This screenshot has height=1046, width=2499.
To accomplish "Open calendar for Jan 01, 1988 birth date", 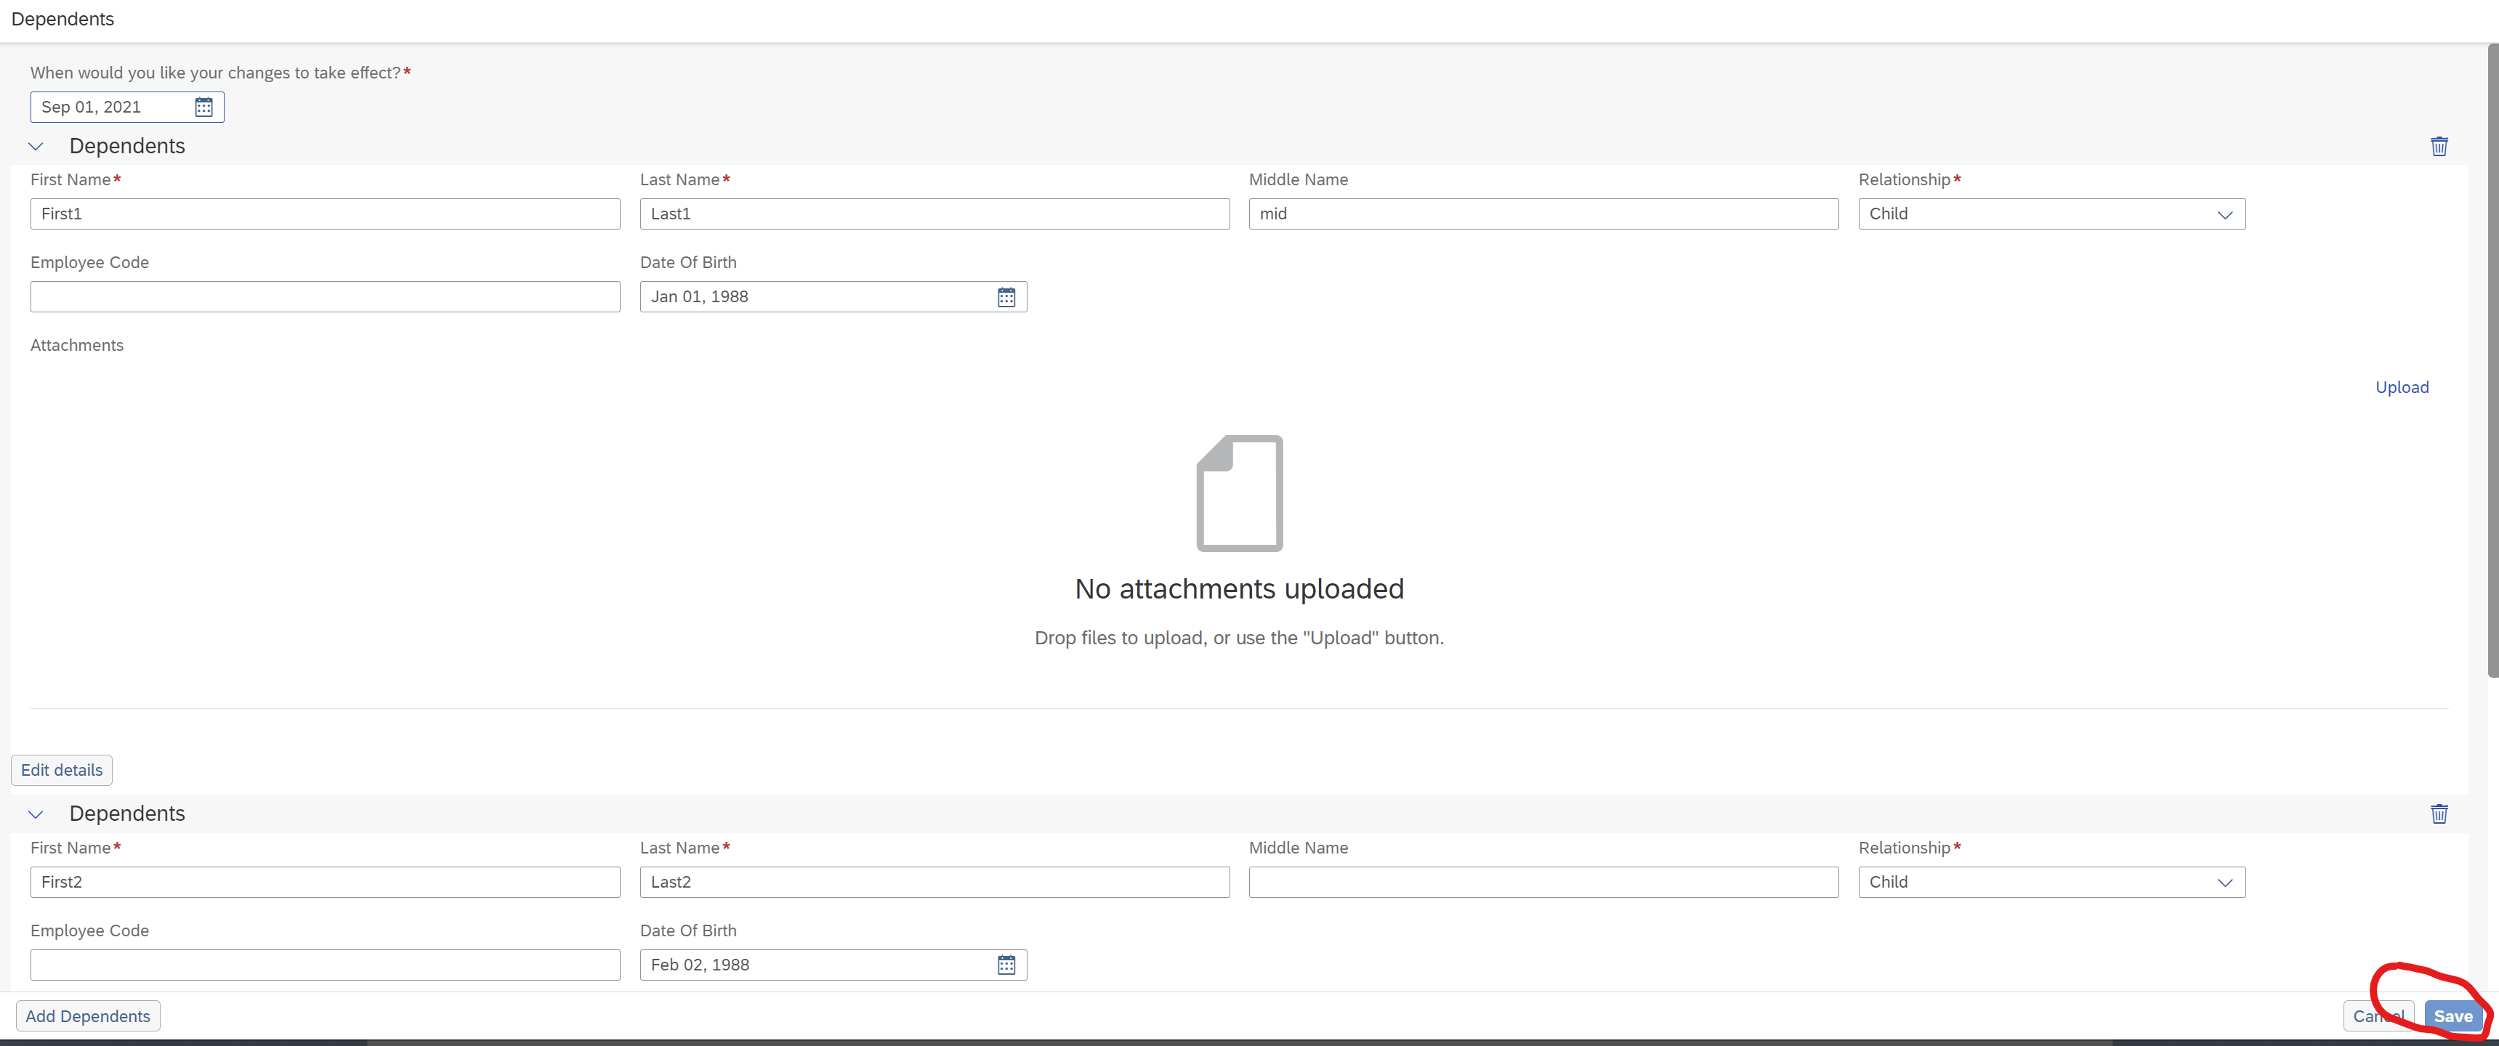I will coord(1006,296).
